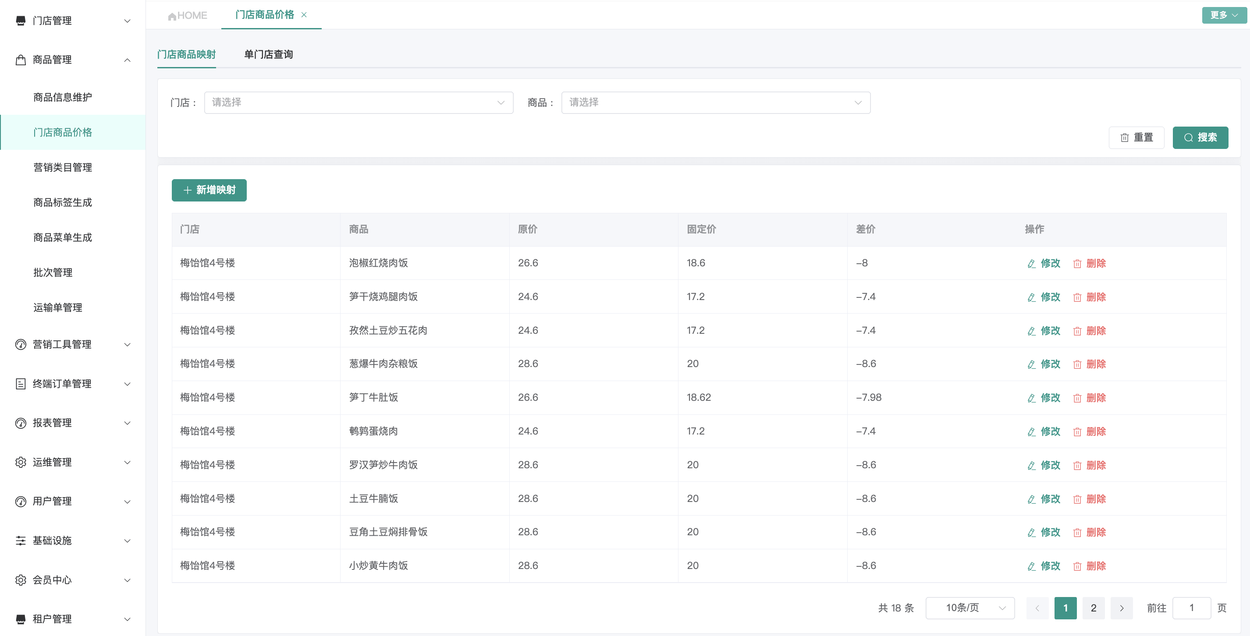Open the 门店 select dropdown

(x=359, y=102)
